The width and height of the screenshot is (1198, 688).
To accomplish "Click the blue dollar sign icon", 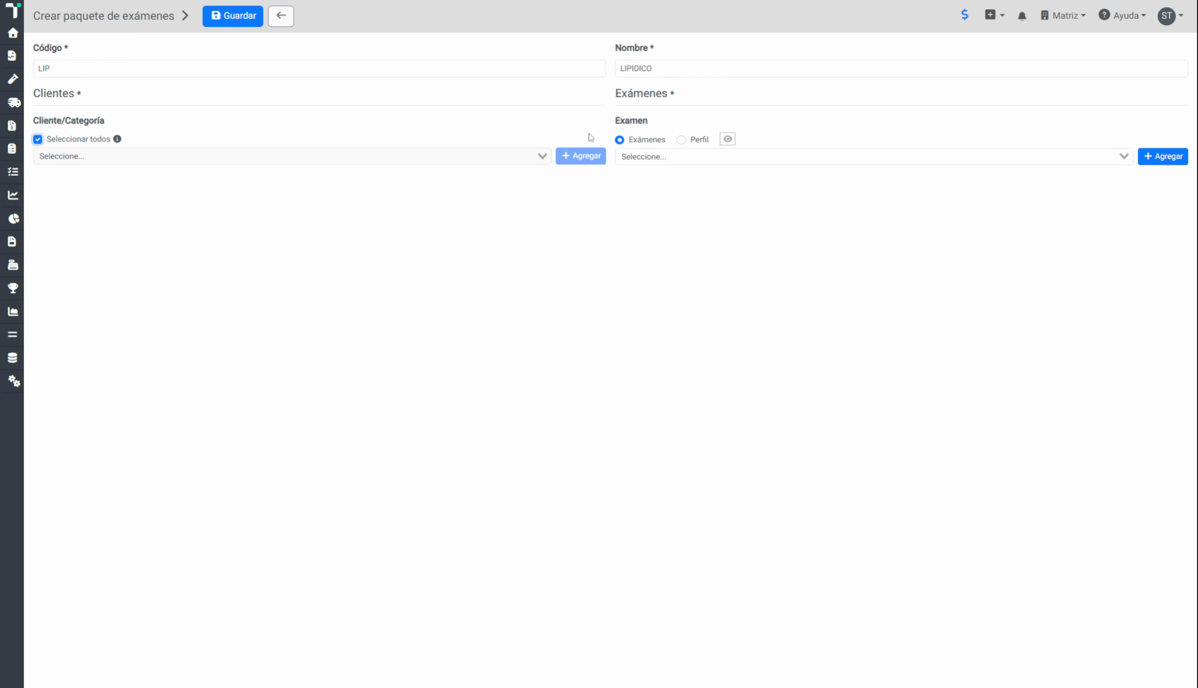I will [964, 15].
